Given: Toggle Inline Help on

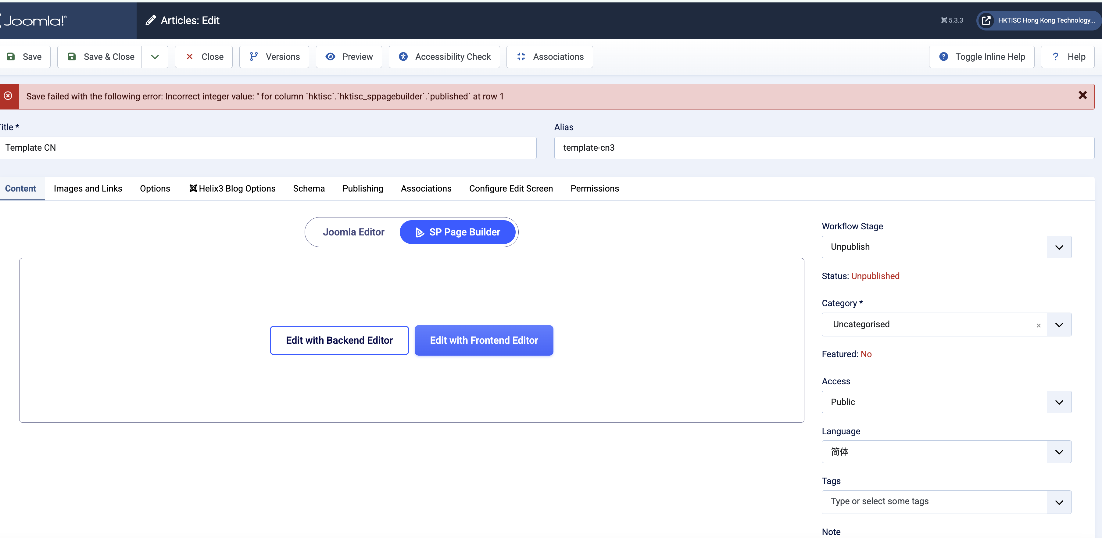Looking at the screenshot, I should pos(981,57).
